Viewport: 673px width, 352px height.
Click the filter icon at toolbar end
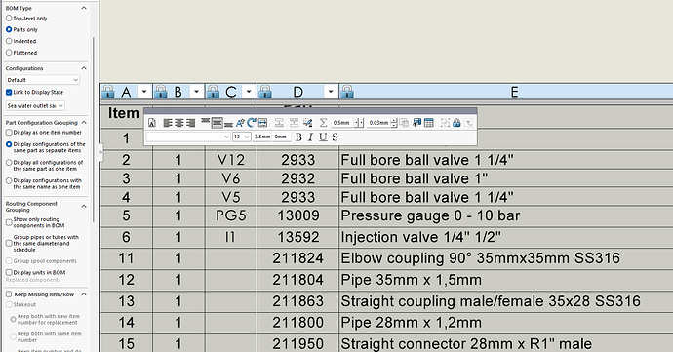(469, 123)
